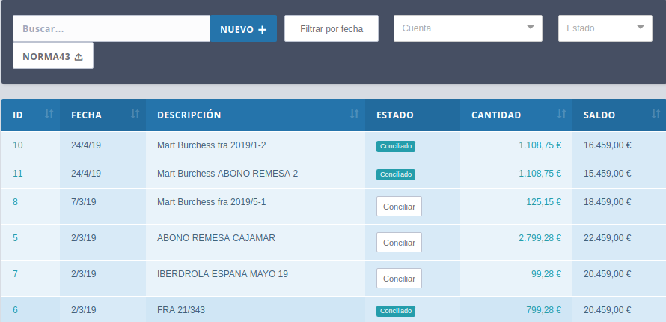Click sort icon in Descripción header
The height and width of the screenshot is (322, 666).
coord(354,115)
